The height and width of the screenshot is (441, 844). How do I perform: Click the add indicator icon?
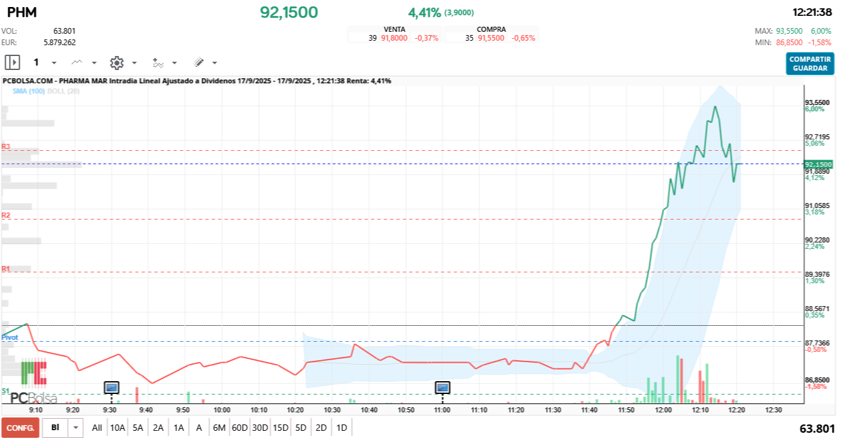(158, 62)
